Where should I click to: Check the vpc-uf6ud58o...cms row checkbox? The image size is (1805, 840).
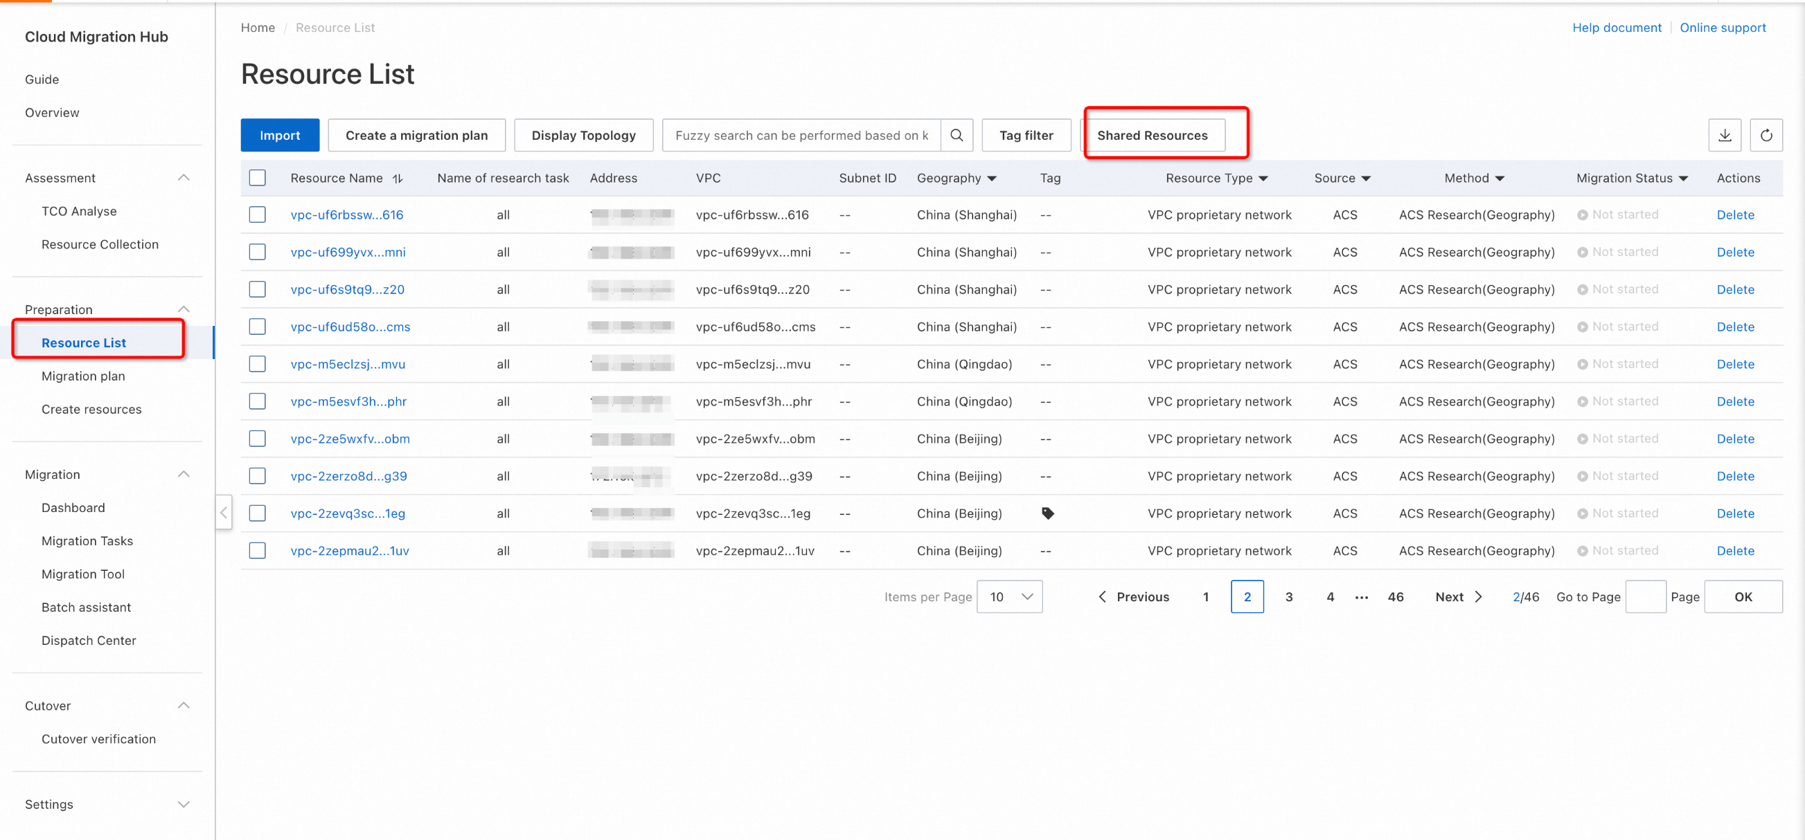pos(257,326)
